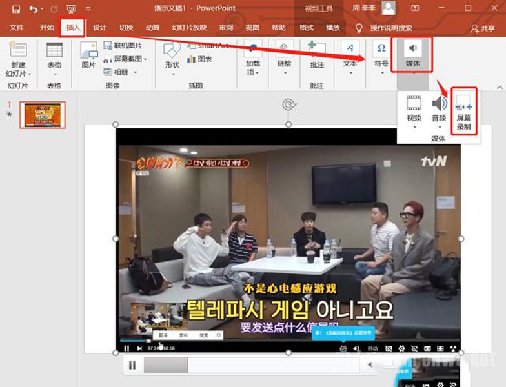The width and height of the screenshot is (506, 387).
Task: Click the 媒体 media button
Action: point(412,55)
